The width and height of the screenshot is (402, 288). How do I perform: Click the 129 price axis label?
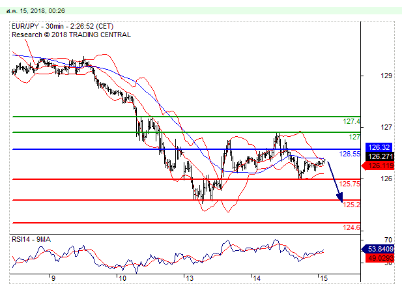[x=386, y=76]
